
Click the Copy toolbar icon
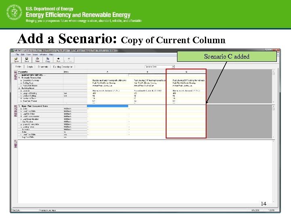tap(48, 59)
